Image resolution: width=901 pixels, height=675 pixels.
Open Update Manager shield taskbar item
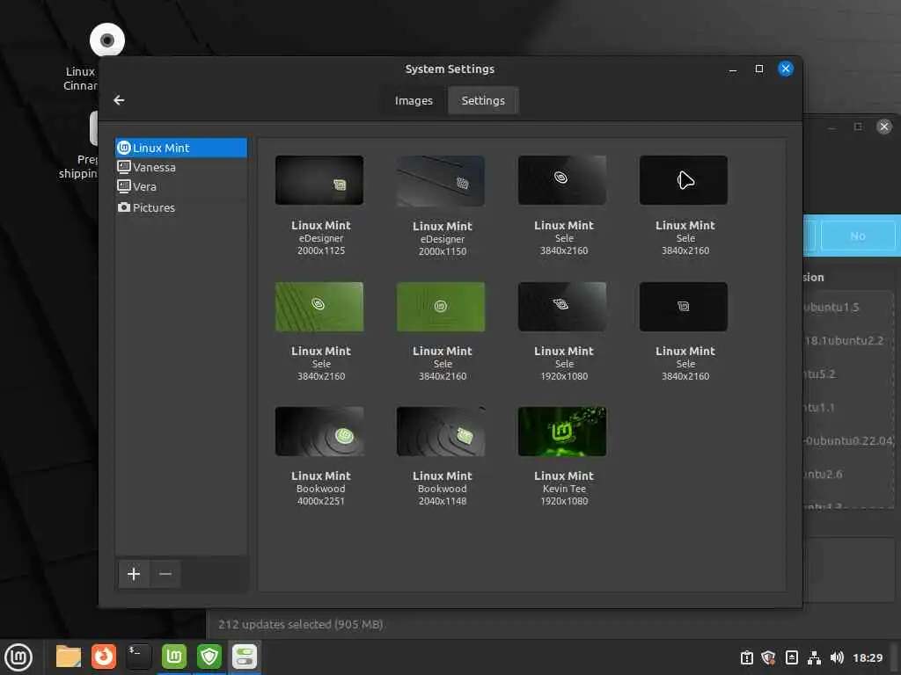click(x=209, y=657)
